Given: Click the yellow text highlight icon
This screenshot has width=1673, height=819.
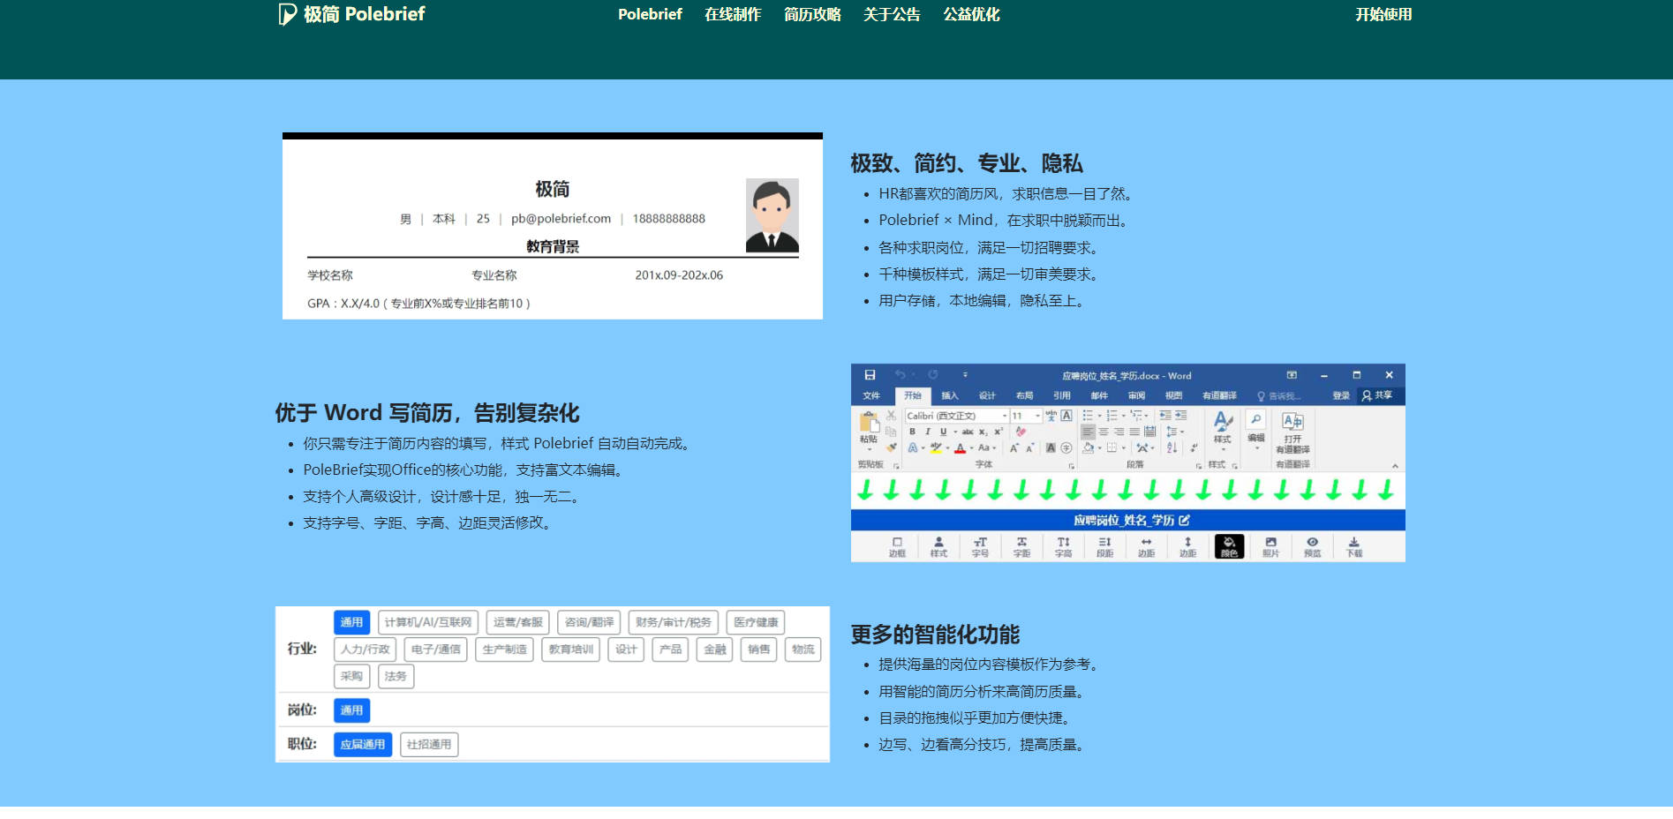Looking at the screenshot, I should (x=936, y=448).
